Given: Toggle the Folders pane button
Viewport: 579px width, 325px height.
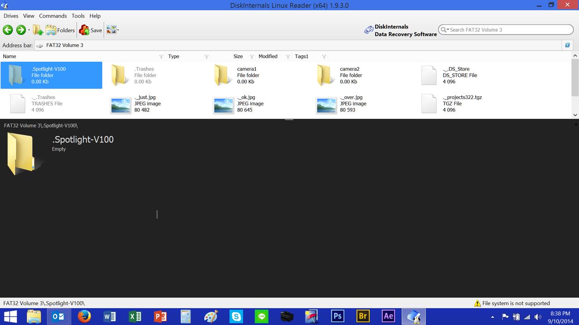Looking at the screenshot, I should click(60, 30).
